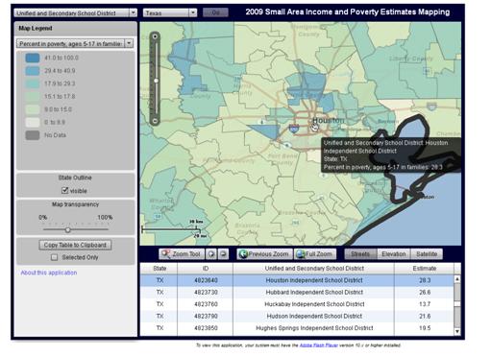Screen dimensions: 491x356
Task: Enable the Selected Only checkbox
Action: coord(54,257)
